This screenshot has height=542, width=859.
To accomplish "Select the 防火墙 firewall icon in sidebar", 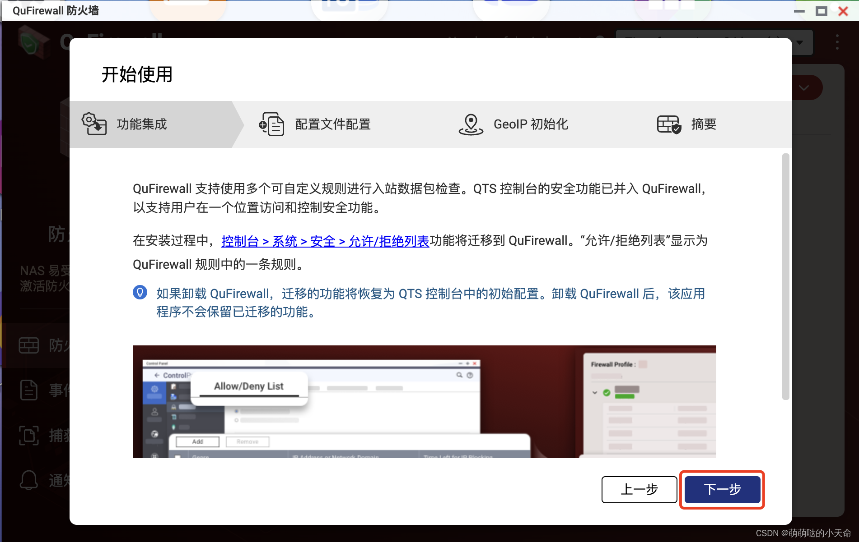I will pos(28,345).
